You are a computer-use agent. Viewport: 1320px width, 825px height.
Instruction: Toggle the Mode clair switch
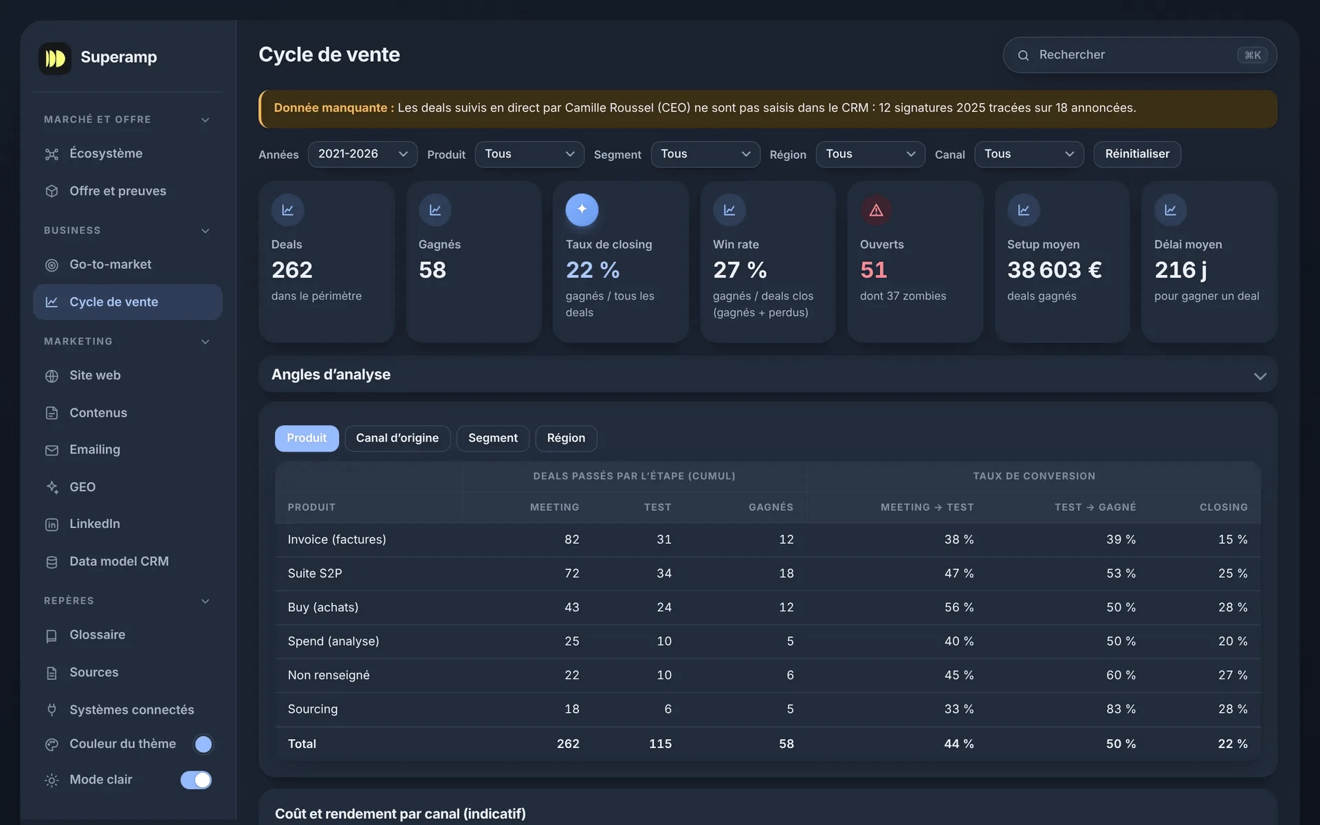coord(196,780)
